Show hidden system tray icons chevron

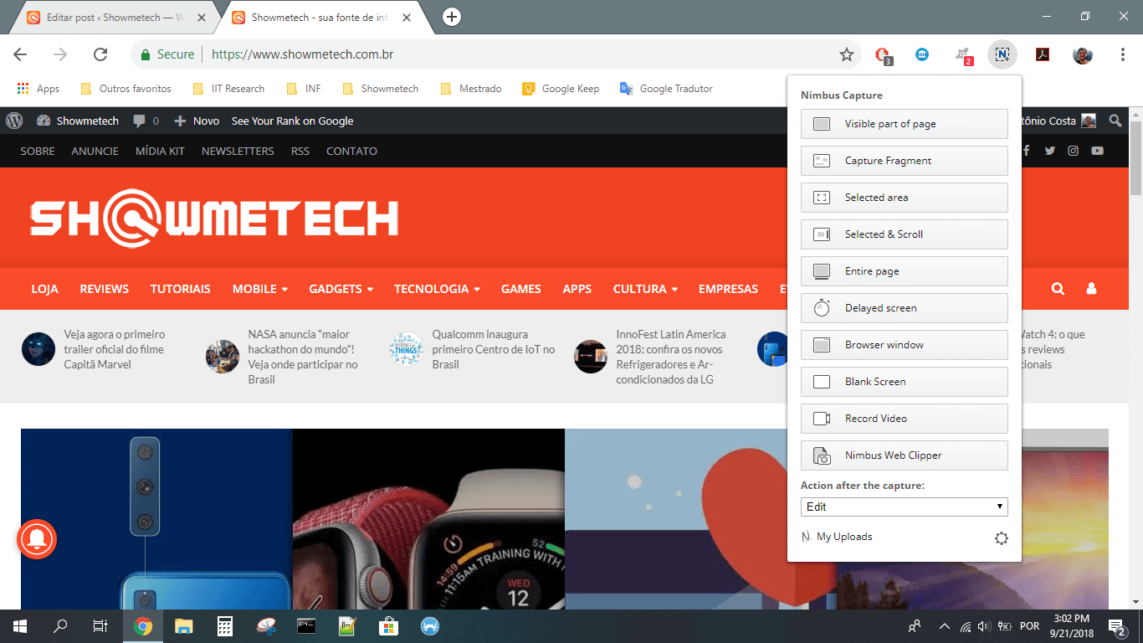click(945, 625)
